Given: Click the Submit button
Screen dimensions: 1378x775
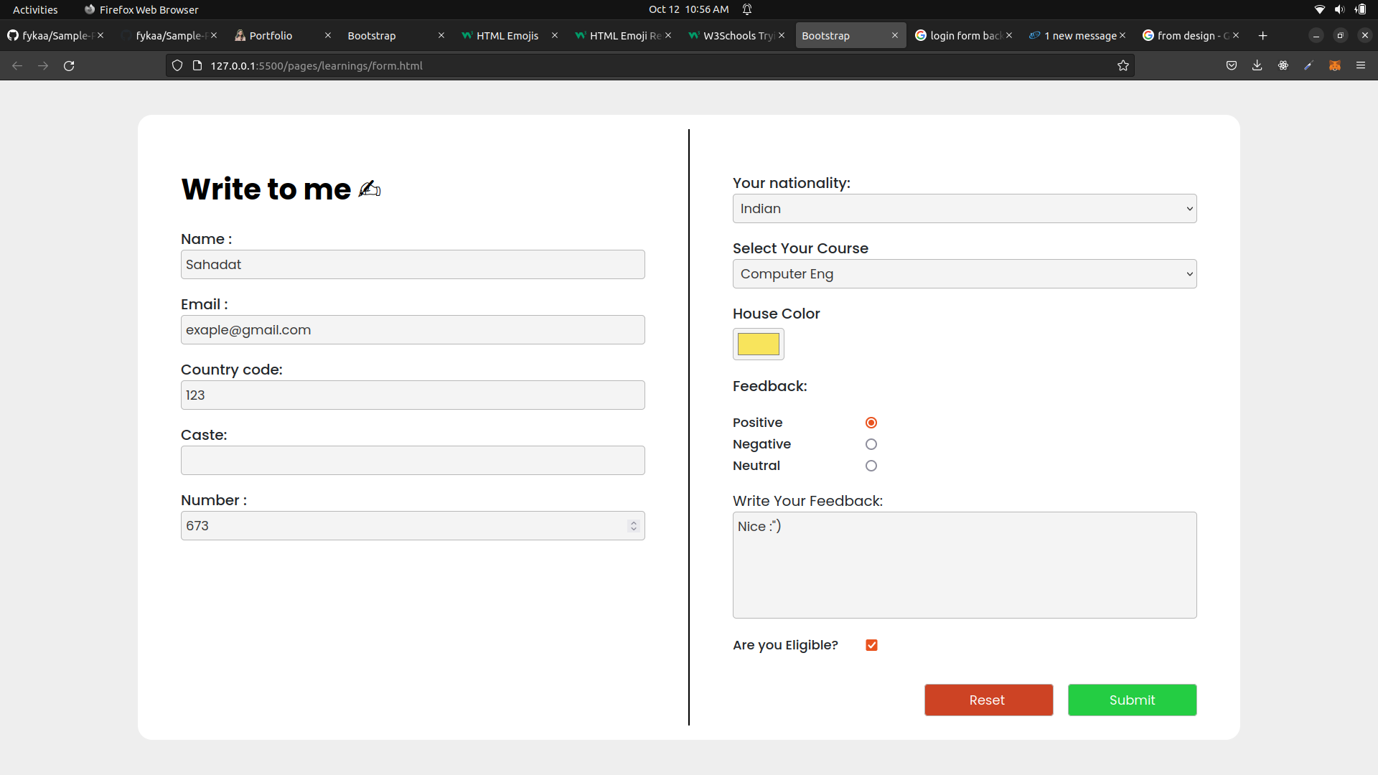Looking at the screenshot, I should [x=1132, y=700].
